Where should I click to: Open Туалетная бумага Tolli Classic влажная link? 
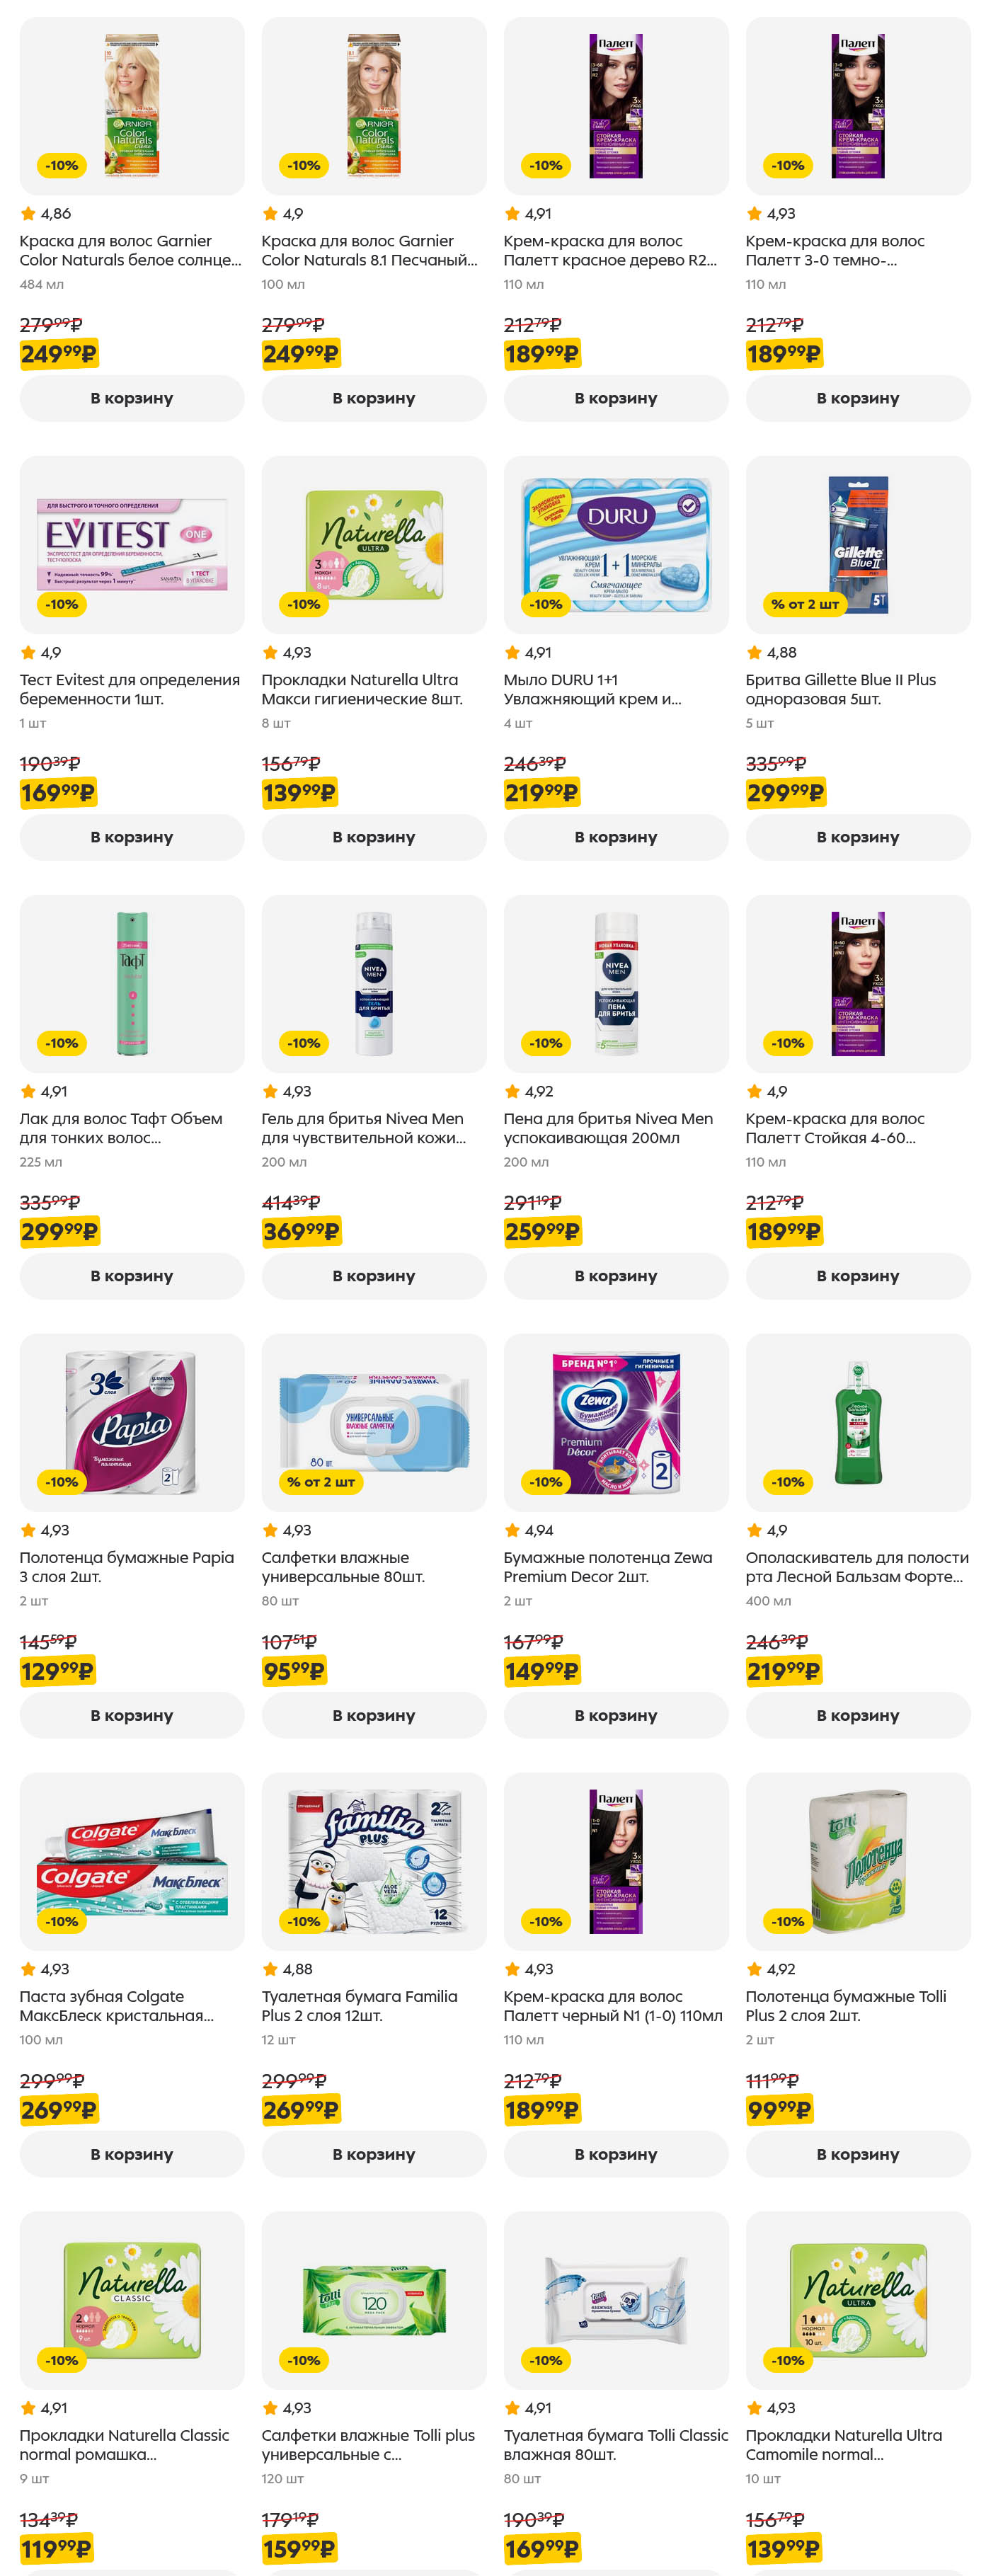[615, 2444]
